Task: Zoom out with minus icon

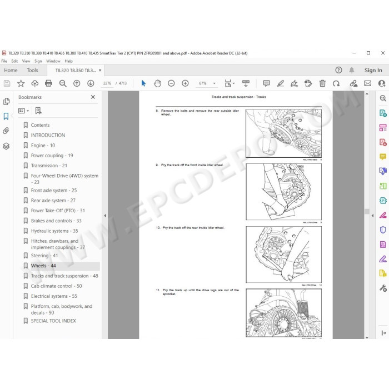Action: click(171, 83)
